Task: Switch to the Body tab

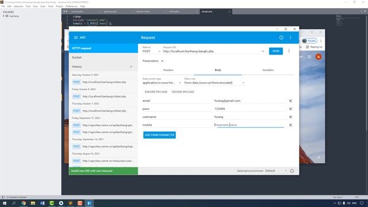Action: 218,70
